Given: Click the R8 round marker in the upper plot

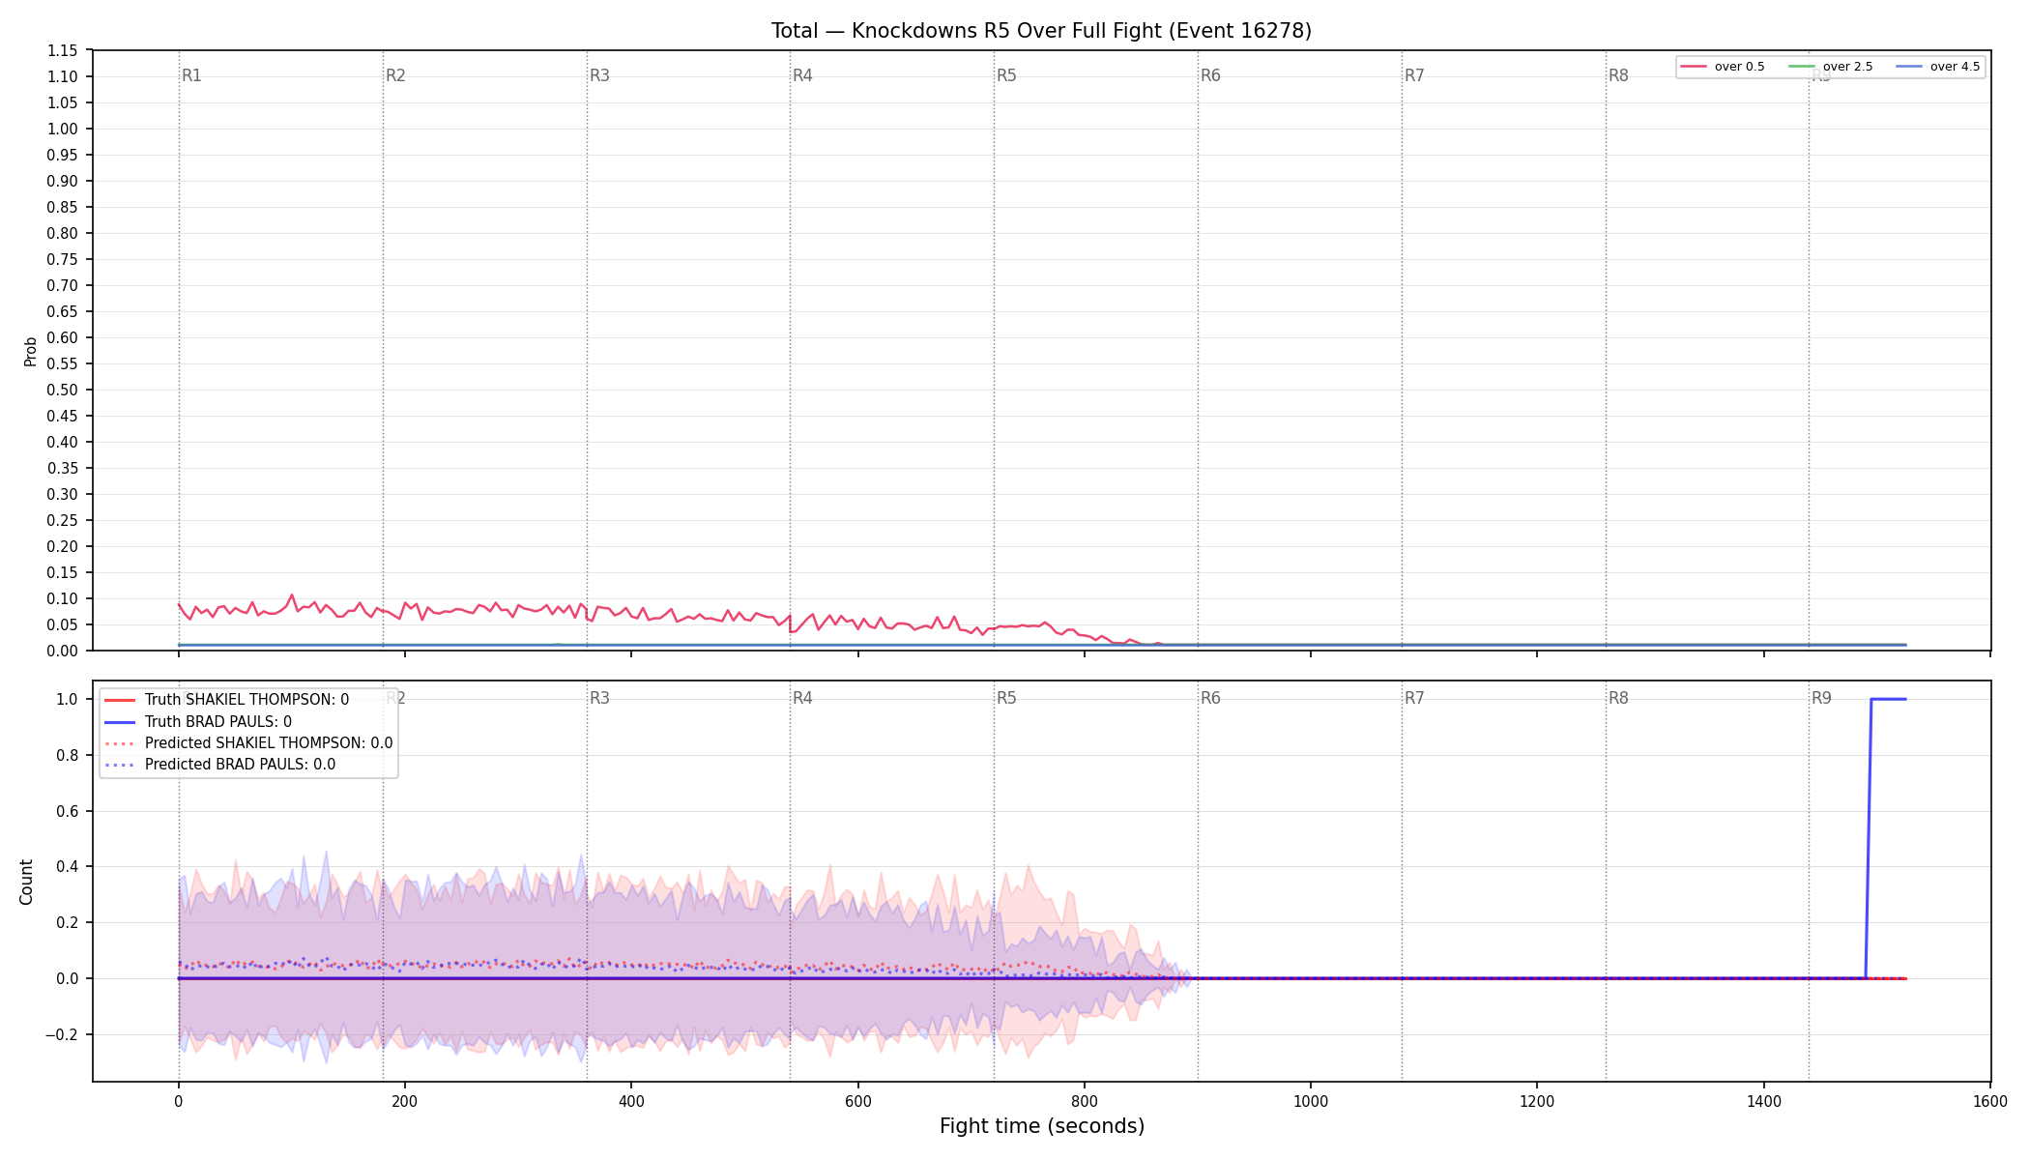Looking at the screenshot, I should (x=1618, y=75).
